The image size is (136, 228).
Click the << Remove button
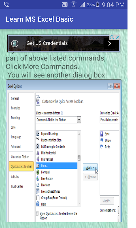[x=90, y=177]
